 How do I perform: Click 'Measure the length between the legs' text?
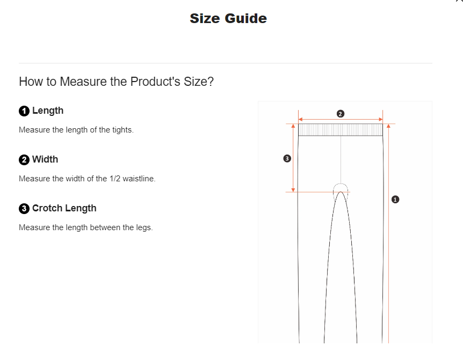pos(86,227)
